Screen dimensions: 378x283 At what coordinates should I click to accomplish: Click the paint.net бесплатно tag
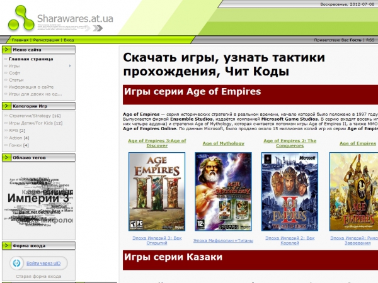tap(40, 213)
